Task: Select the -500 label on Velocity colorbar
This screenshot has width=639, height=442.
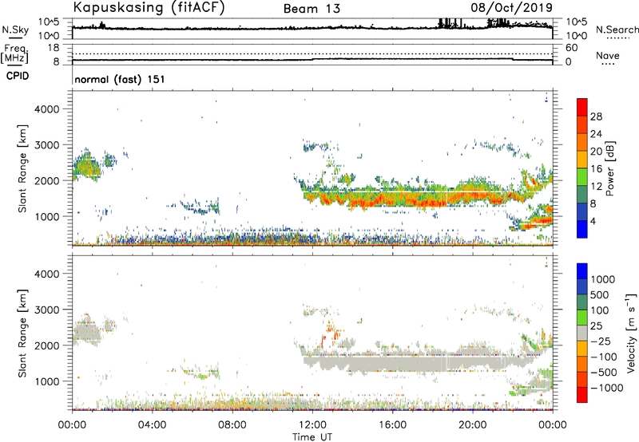Action: 604,372
